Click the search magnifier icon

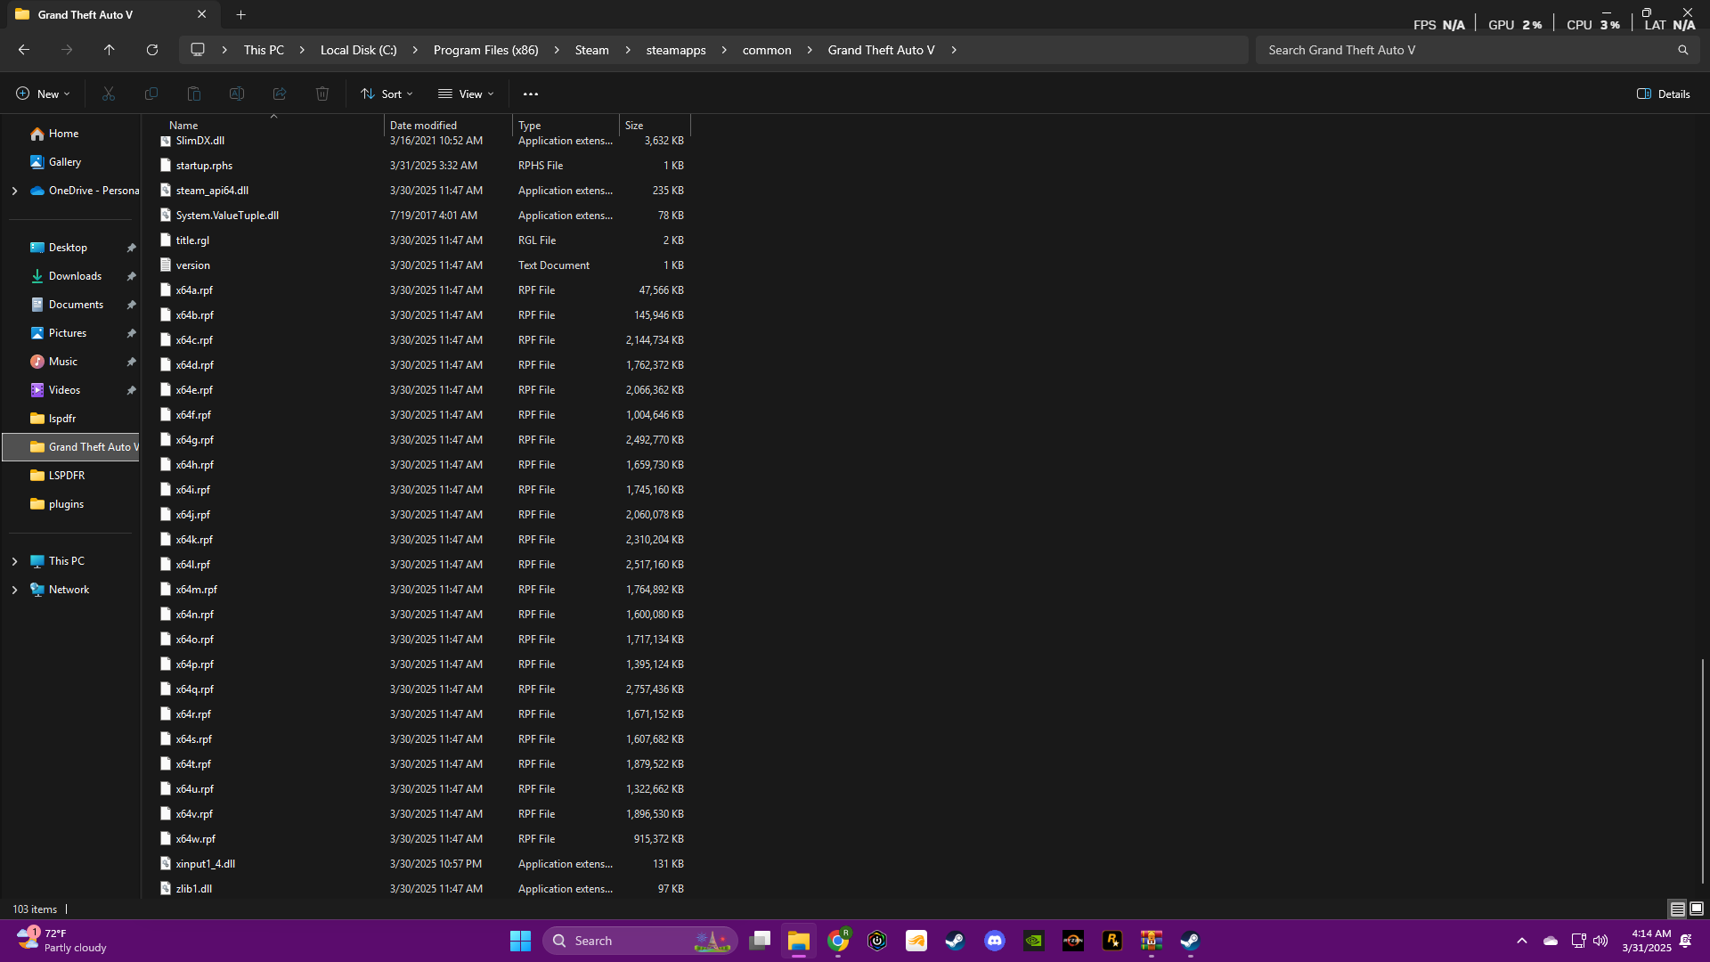pos(1682,50)
